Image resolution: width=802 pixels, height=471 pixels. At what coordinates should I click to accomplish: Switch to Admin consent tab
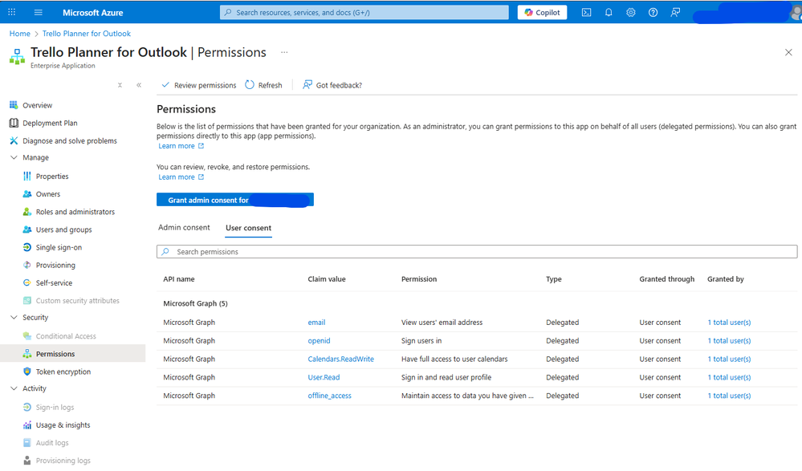(184, 228)
